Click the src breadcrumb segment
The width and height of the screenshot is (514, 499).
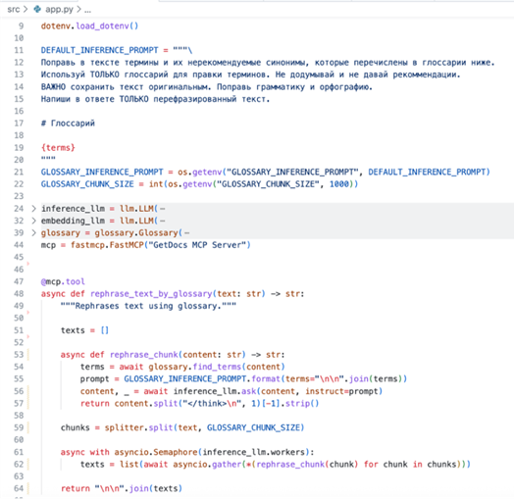(x=14, y=9)
